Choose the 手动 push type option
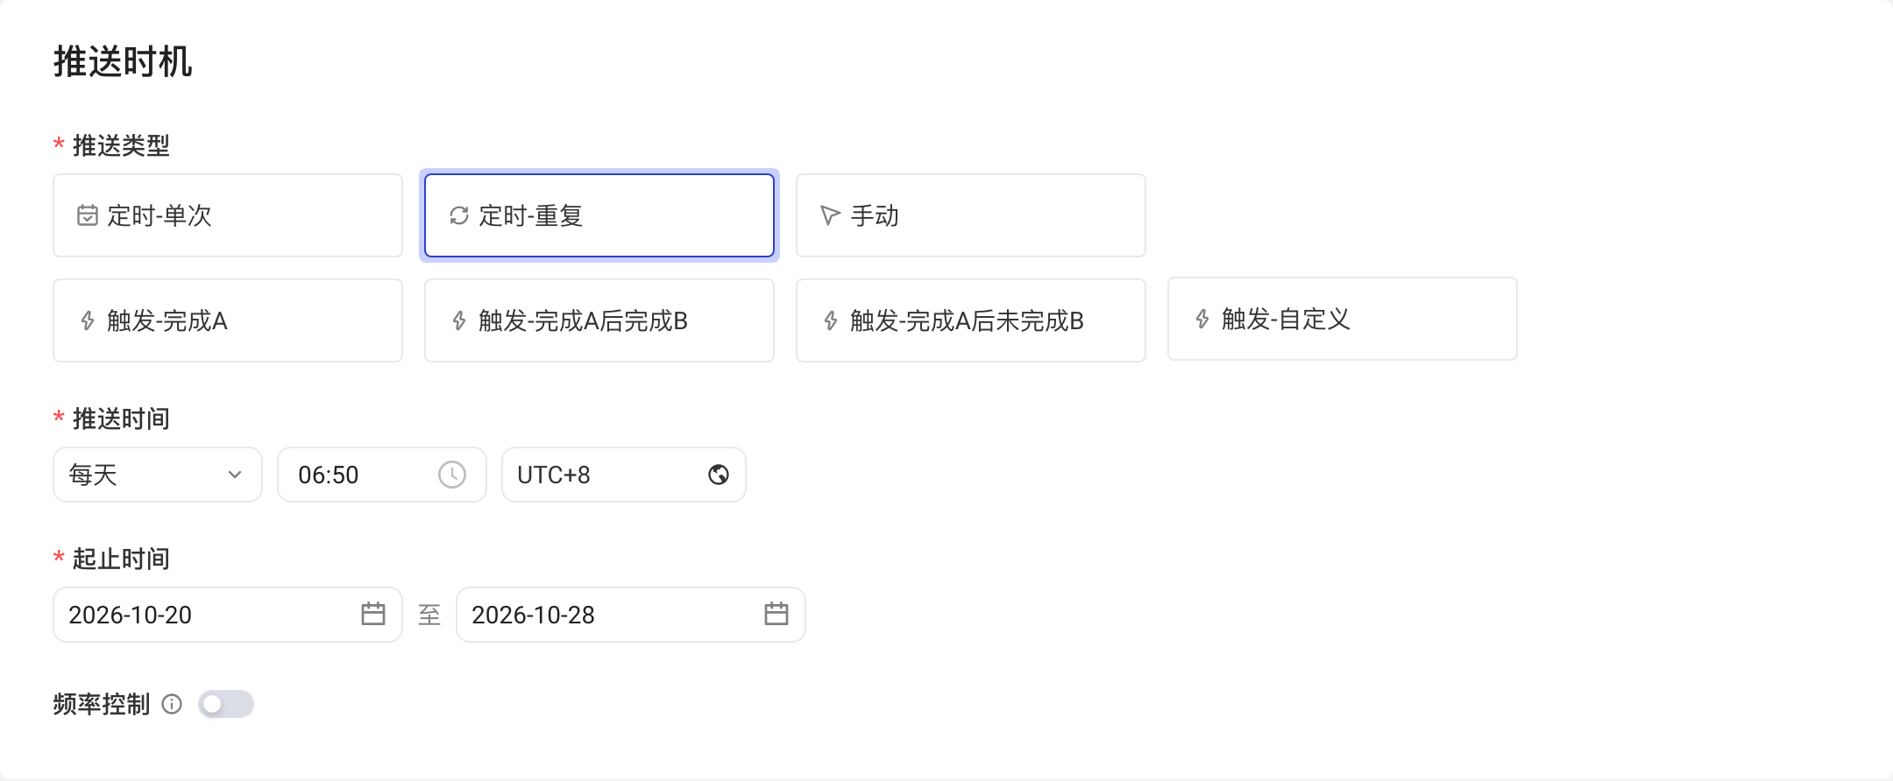Image resolution: width=1893 pixels, height=781 pixels. (x=971, y=215)
